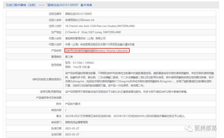Open the 产品技术要求 attachment
The height and width of the screenshot is (138, 224).
coord(73,104)
